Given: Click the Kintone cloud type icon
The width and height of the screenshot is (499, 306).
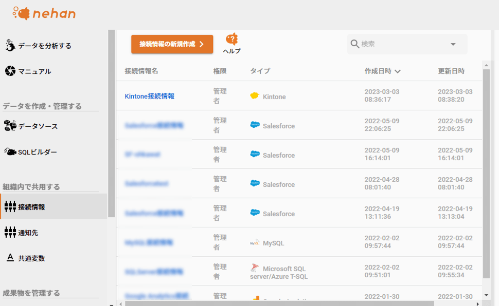Looking at the screenshot, I should (255, 95).
